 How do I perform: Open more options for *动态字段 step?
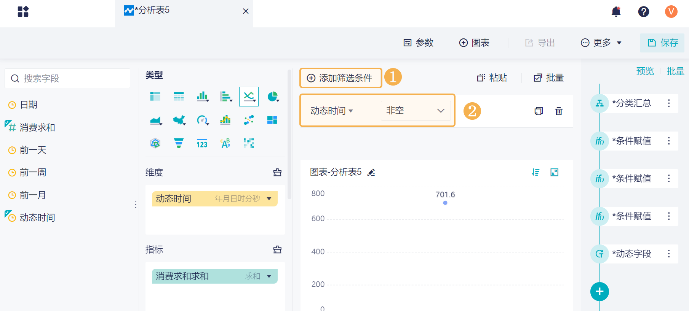[669, 254]
